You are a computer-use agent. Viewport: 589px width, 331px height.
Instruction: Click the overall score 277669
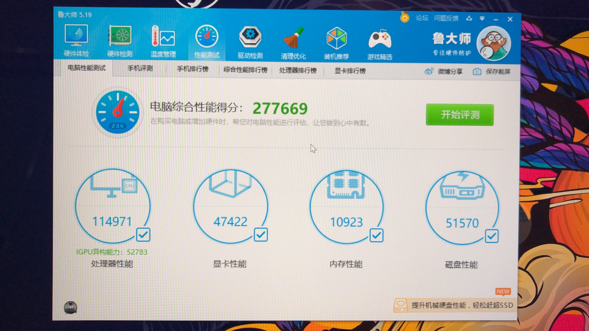[280, 109]
